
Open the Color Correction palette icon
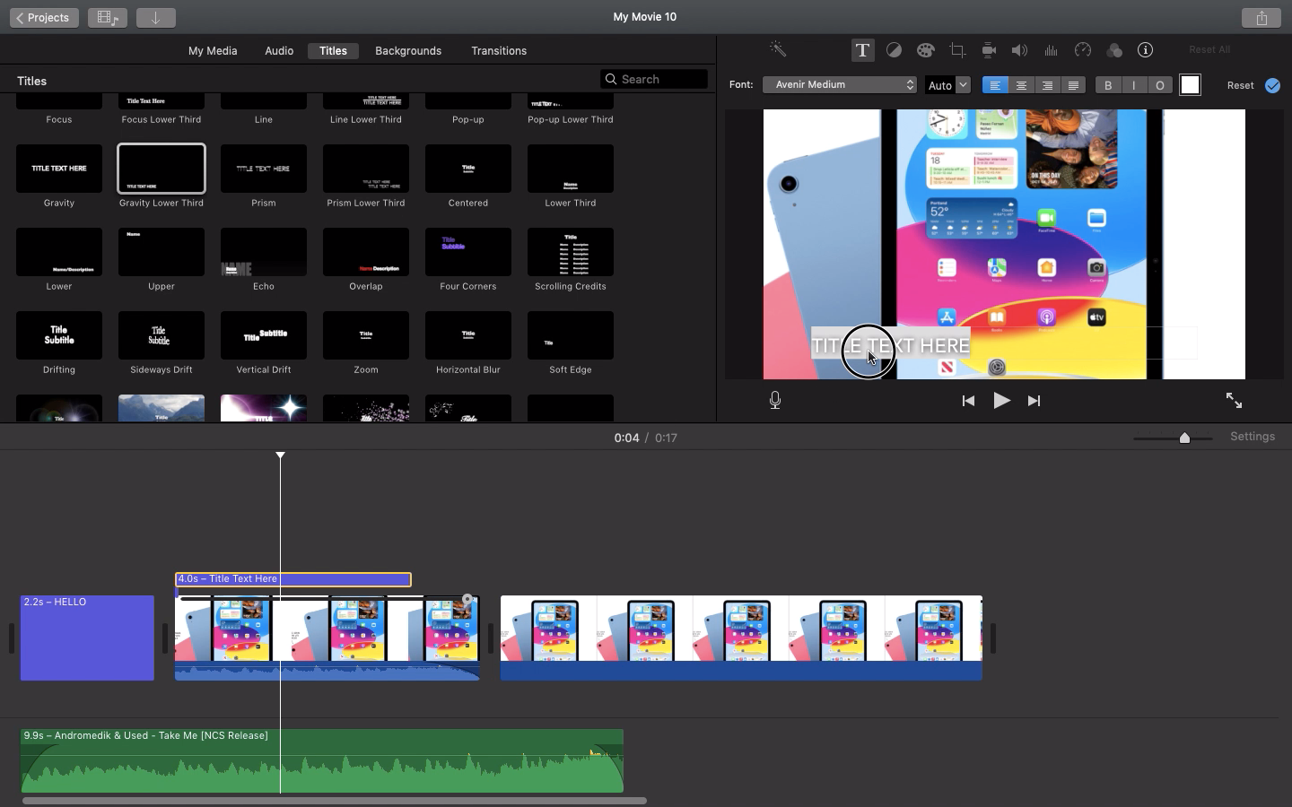pyautogui.click(x=925, y=50)
